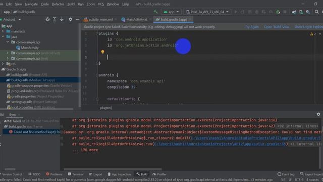Expand com.example.api androidTest package
This screenshot has height=182, width=323.
point(8,53)
